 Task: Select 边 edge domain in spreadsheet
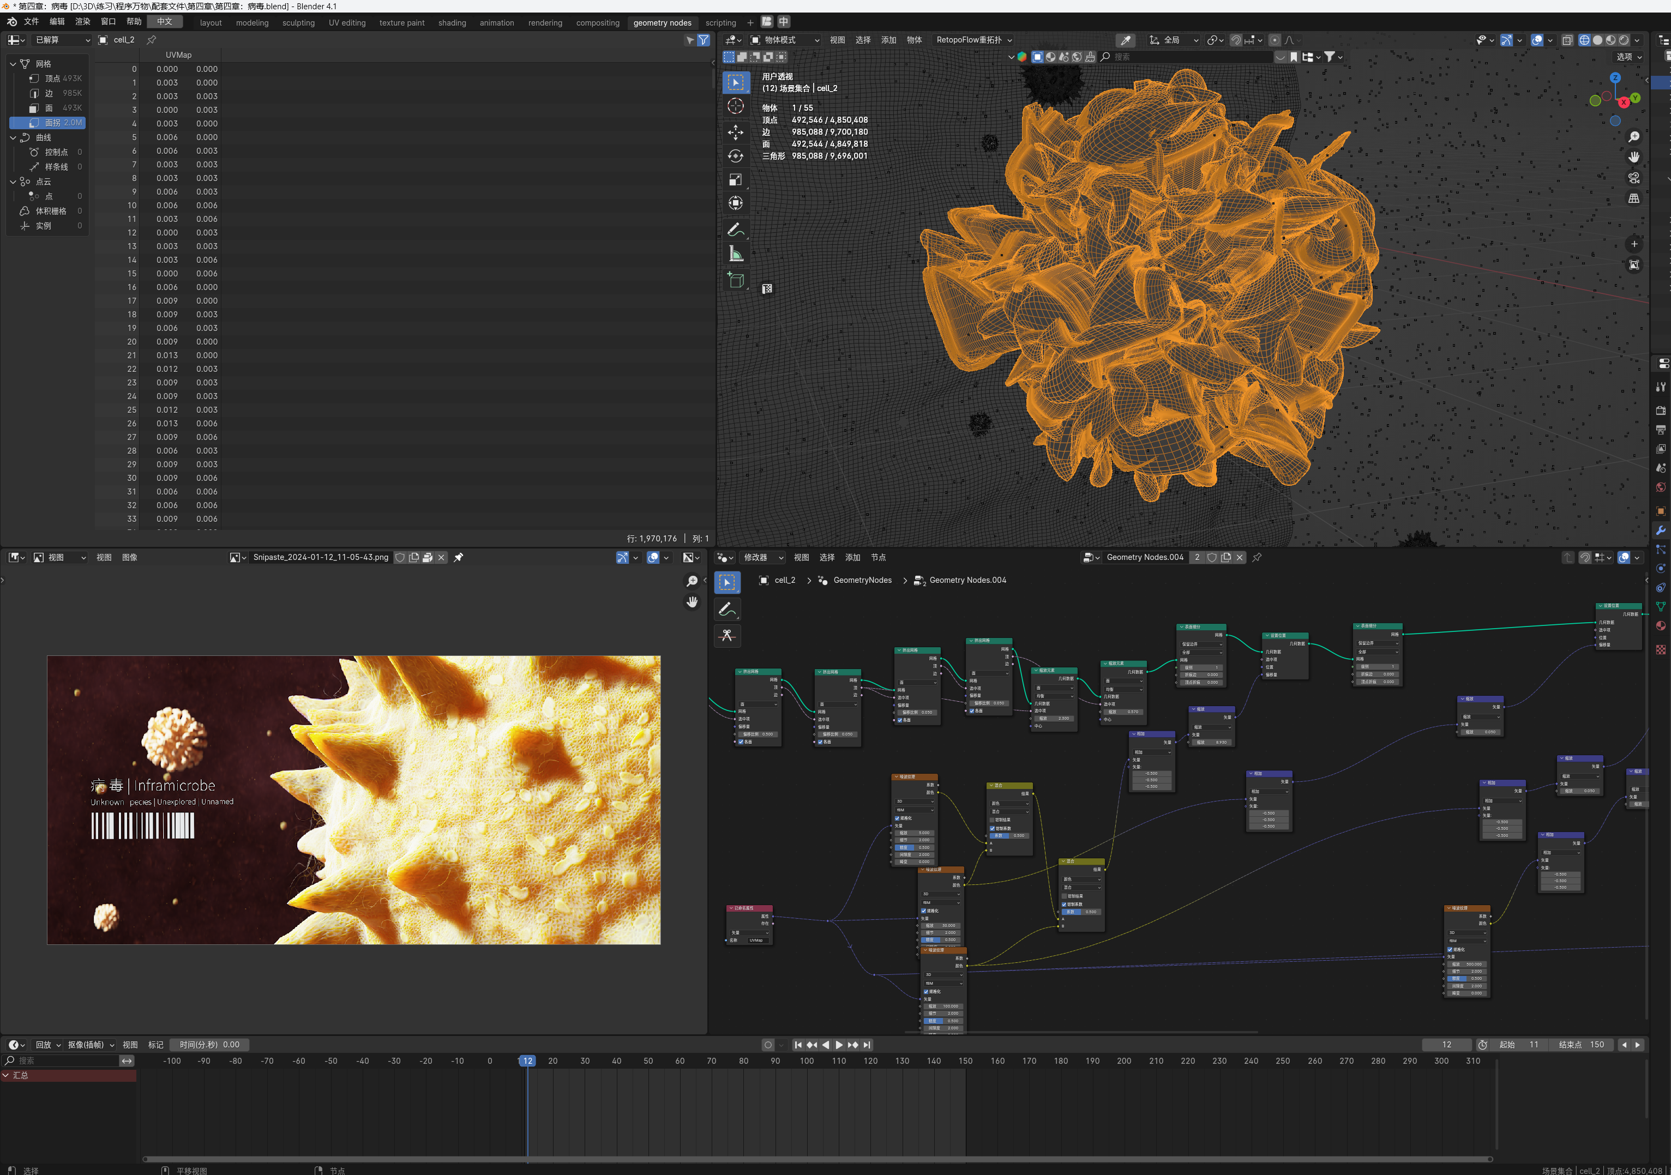pos(48,93)
